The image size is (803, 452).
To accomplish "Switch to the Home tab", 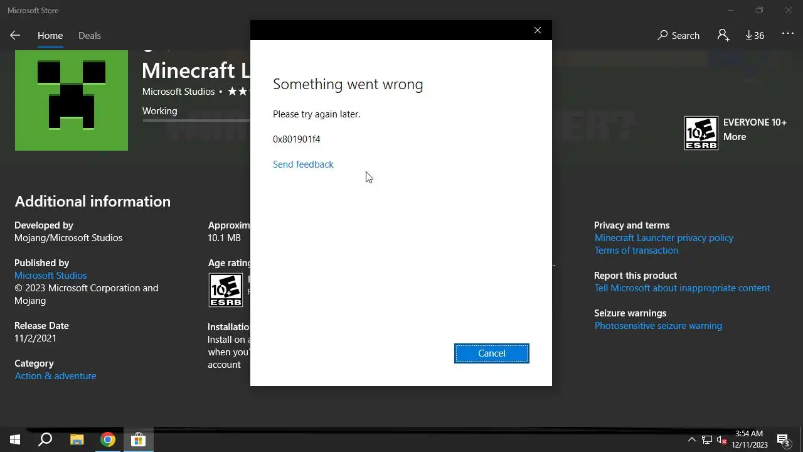I will [x=50, y=36].
